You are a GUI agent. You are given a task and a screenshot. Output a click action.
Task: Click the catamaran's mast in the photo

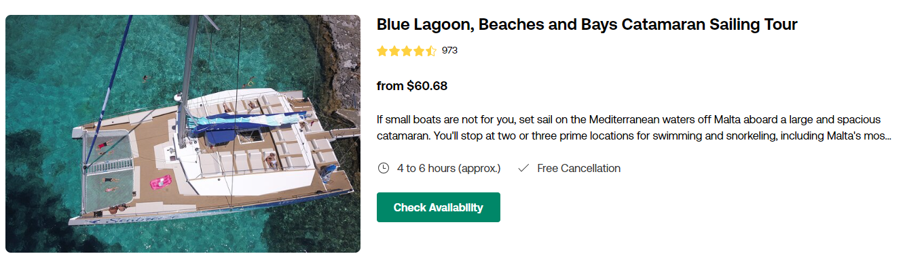pos(188,61)
